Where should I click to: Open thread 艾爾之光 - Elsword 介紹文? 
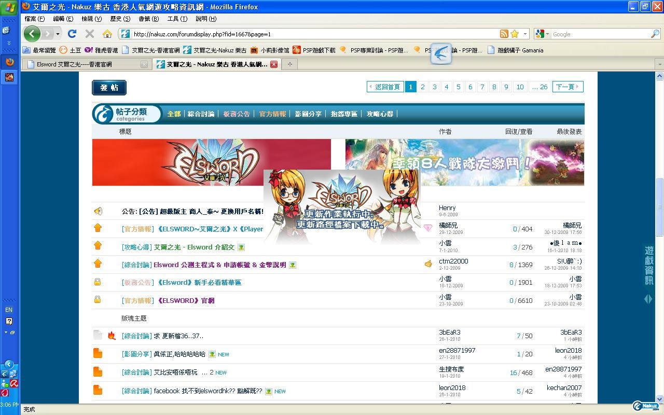[x=194, y=247]
